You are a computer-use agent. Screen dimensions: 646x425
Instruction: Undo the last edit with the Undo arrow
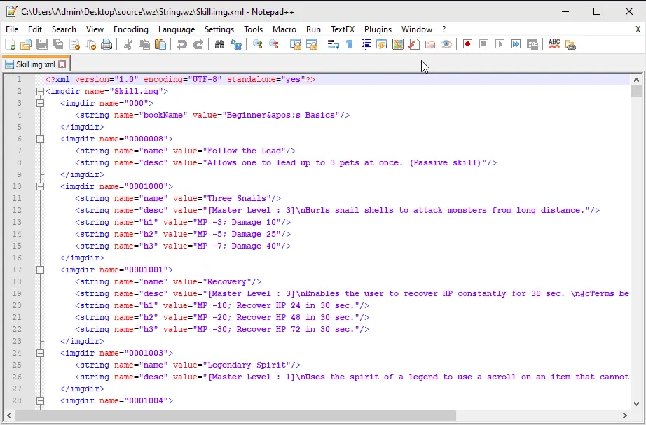181,45
